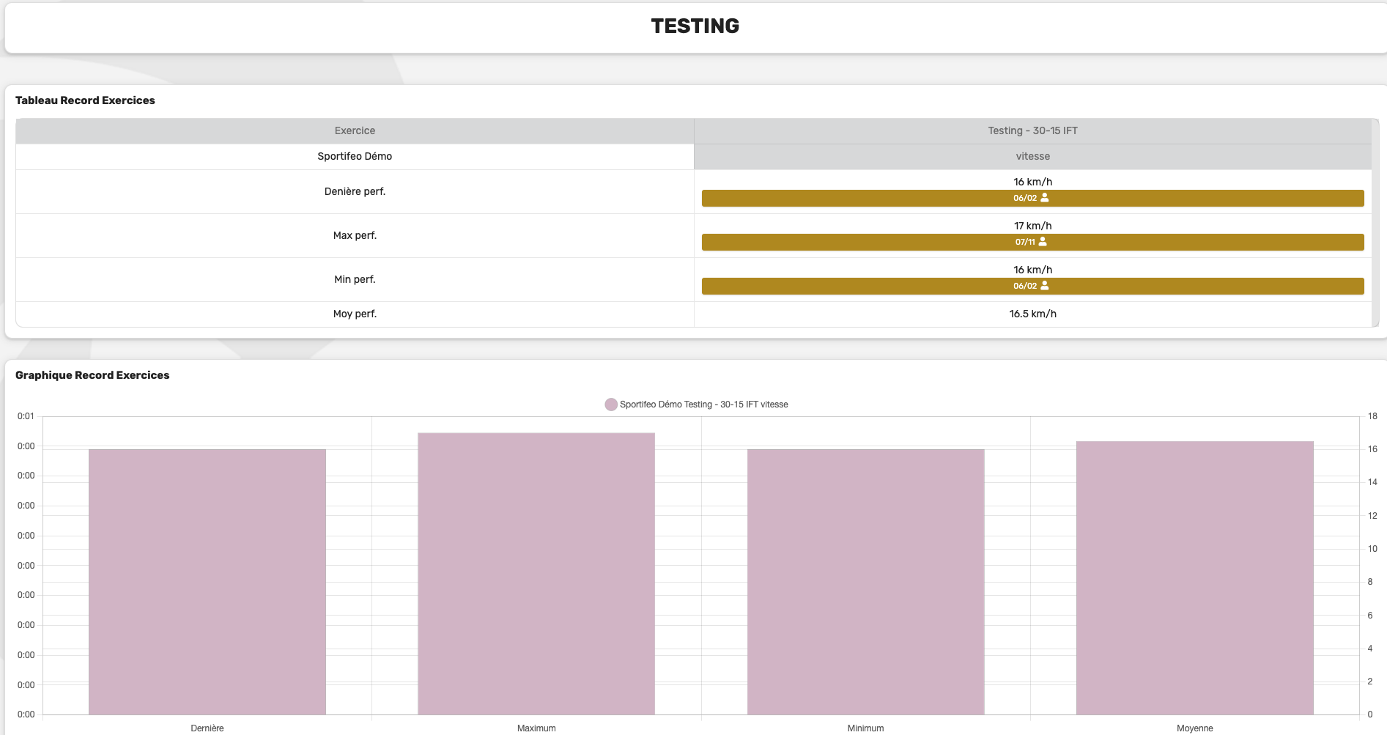Click the Graphique Record Exercices heading
The width and height of the screenshot is (1387, 735).
click(x=92, y=375)
